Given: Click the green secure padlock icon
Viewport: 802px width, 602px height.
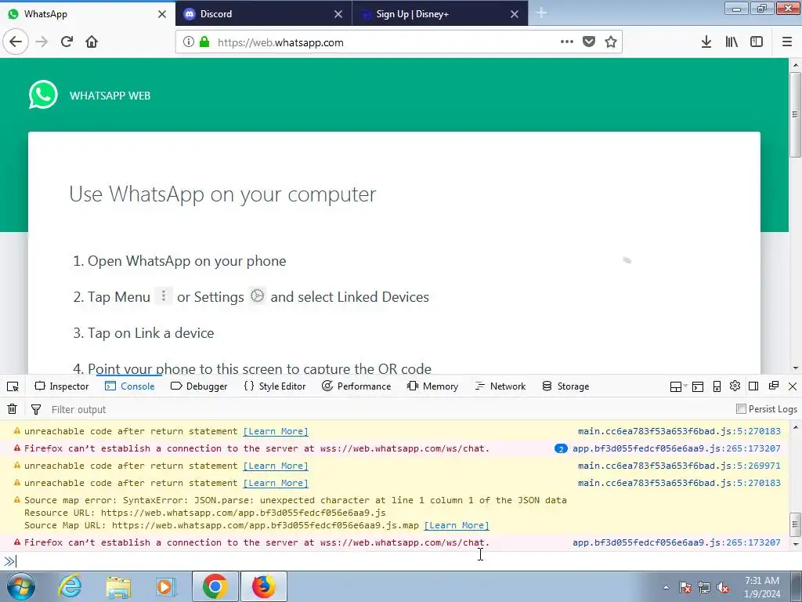Looking at the screenshot, I should point(204,42).
